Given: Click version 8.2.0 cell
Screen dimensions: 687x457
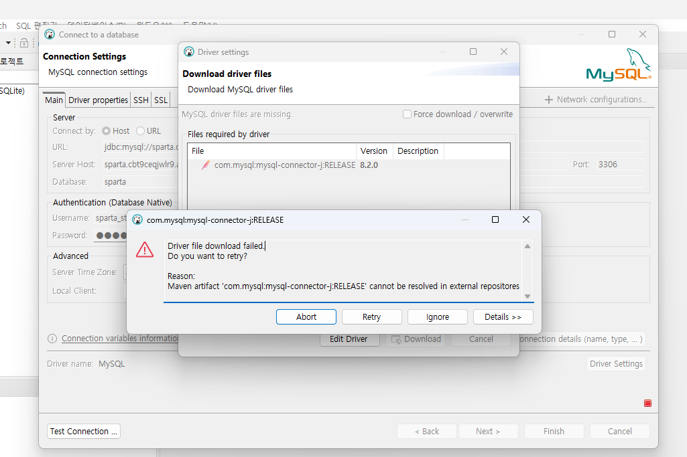Looking at the screenshot, I should click(369, 165).
